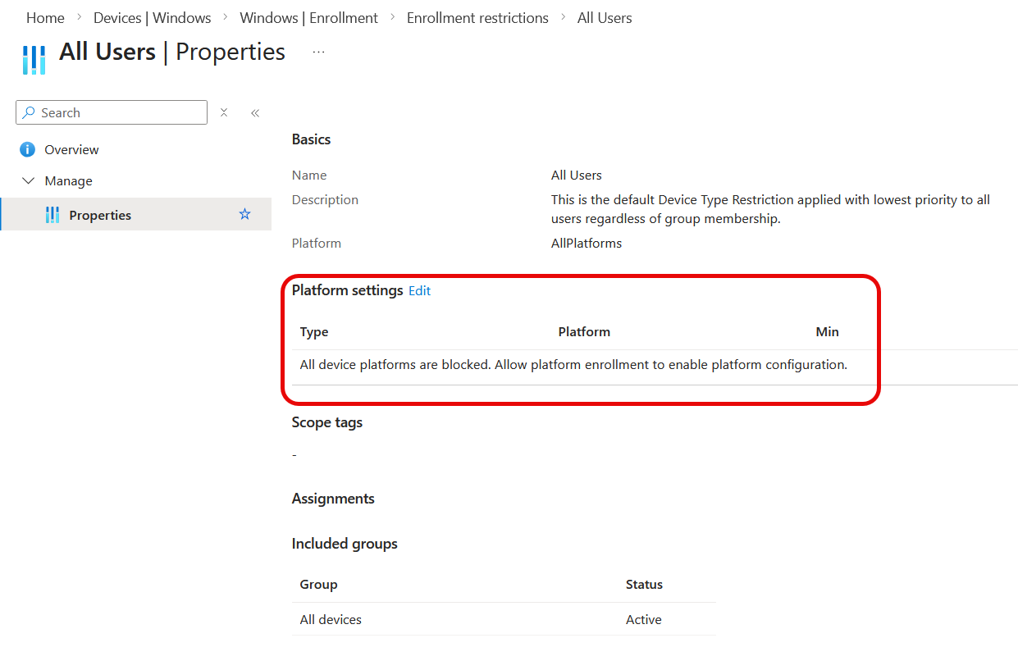Collapse the Manage section chevron
1018x670 pixels.
(29, 180)
